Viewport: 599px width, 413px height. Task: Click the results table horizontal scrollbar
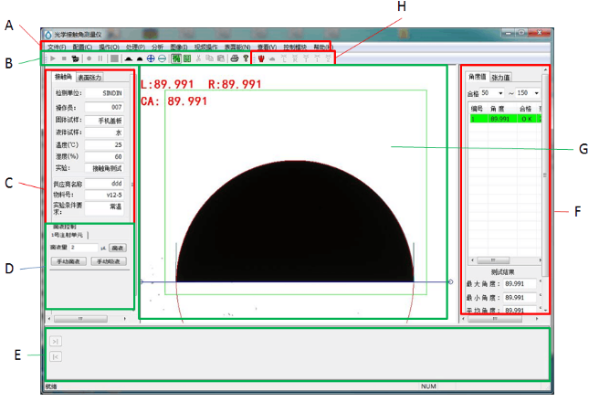click(506, 260)
